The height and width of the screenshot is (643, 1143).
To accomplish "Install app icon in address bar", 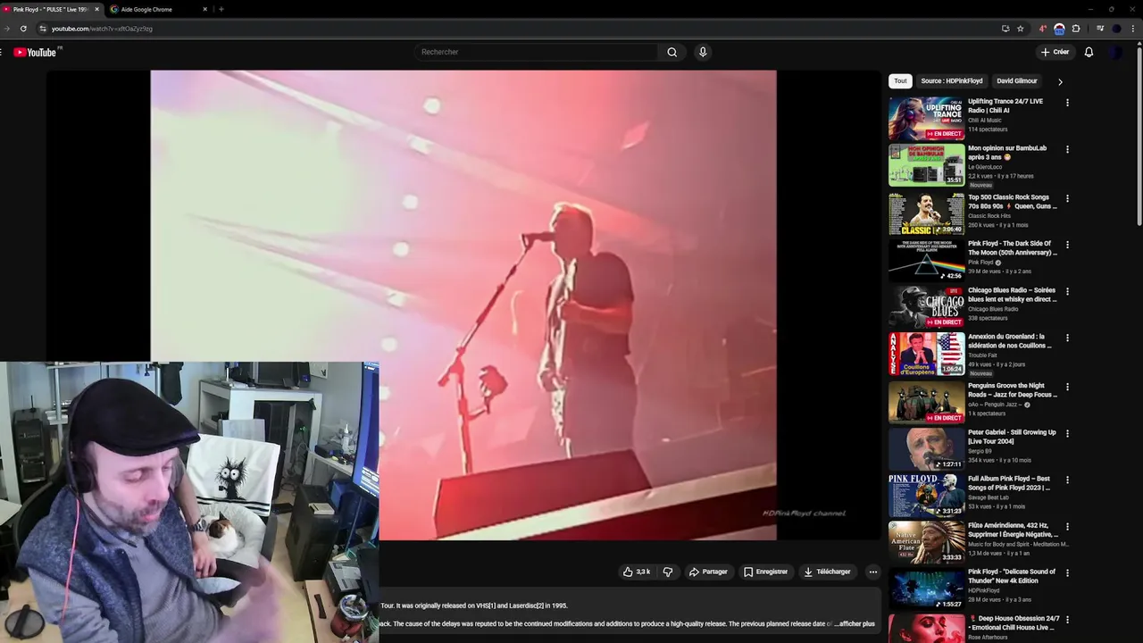I will [1005, 29].
